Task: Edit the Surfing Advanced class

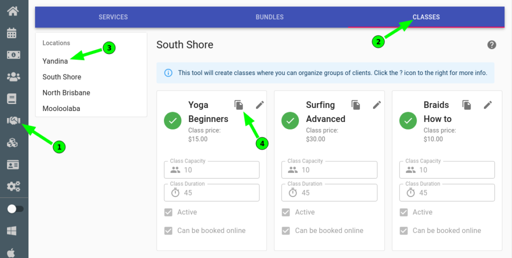Action: pos(377,105)
